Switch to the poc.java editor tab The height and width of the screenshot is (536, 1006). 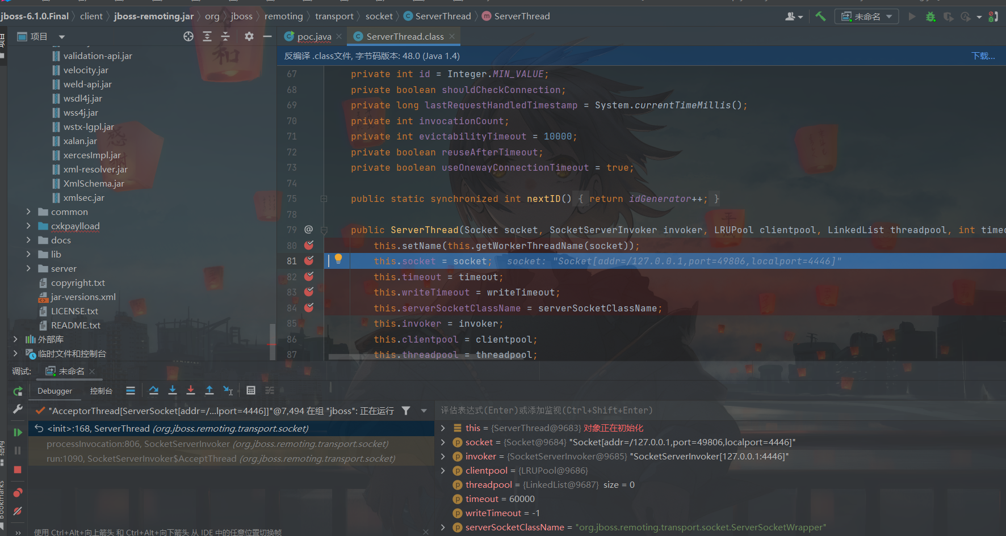click(314, 37)
